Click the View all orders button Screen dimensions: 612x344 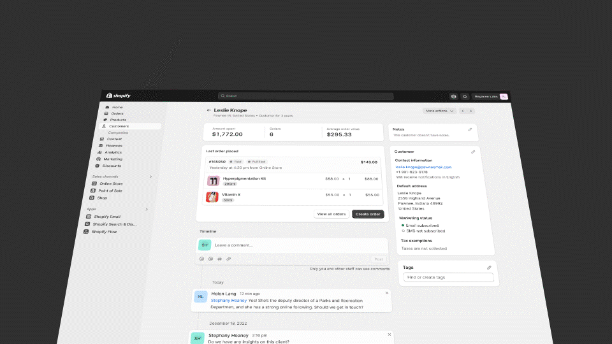tap(331, 214)
